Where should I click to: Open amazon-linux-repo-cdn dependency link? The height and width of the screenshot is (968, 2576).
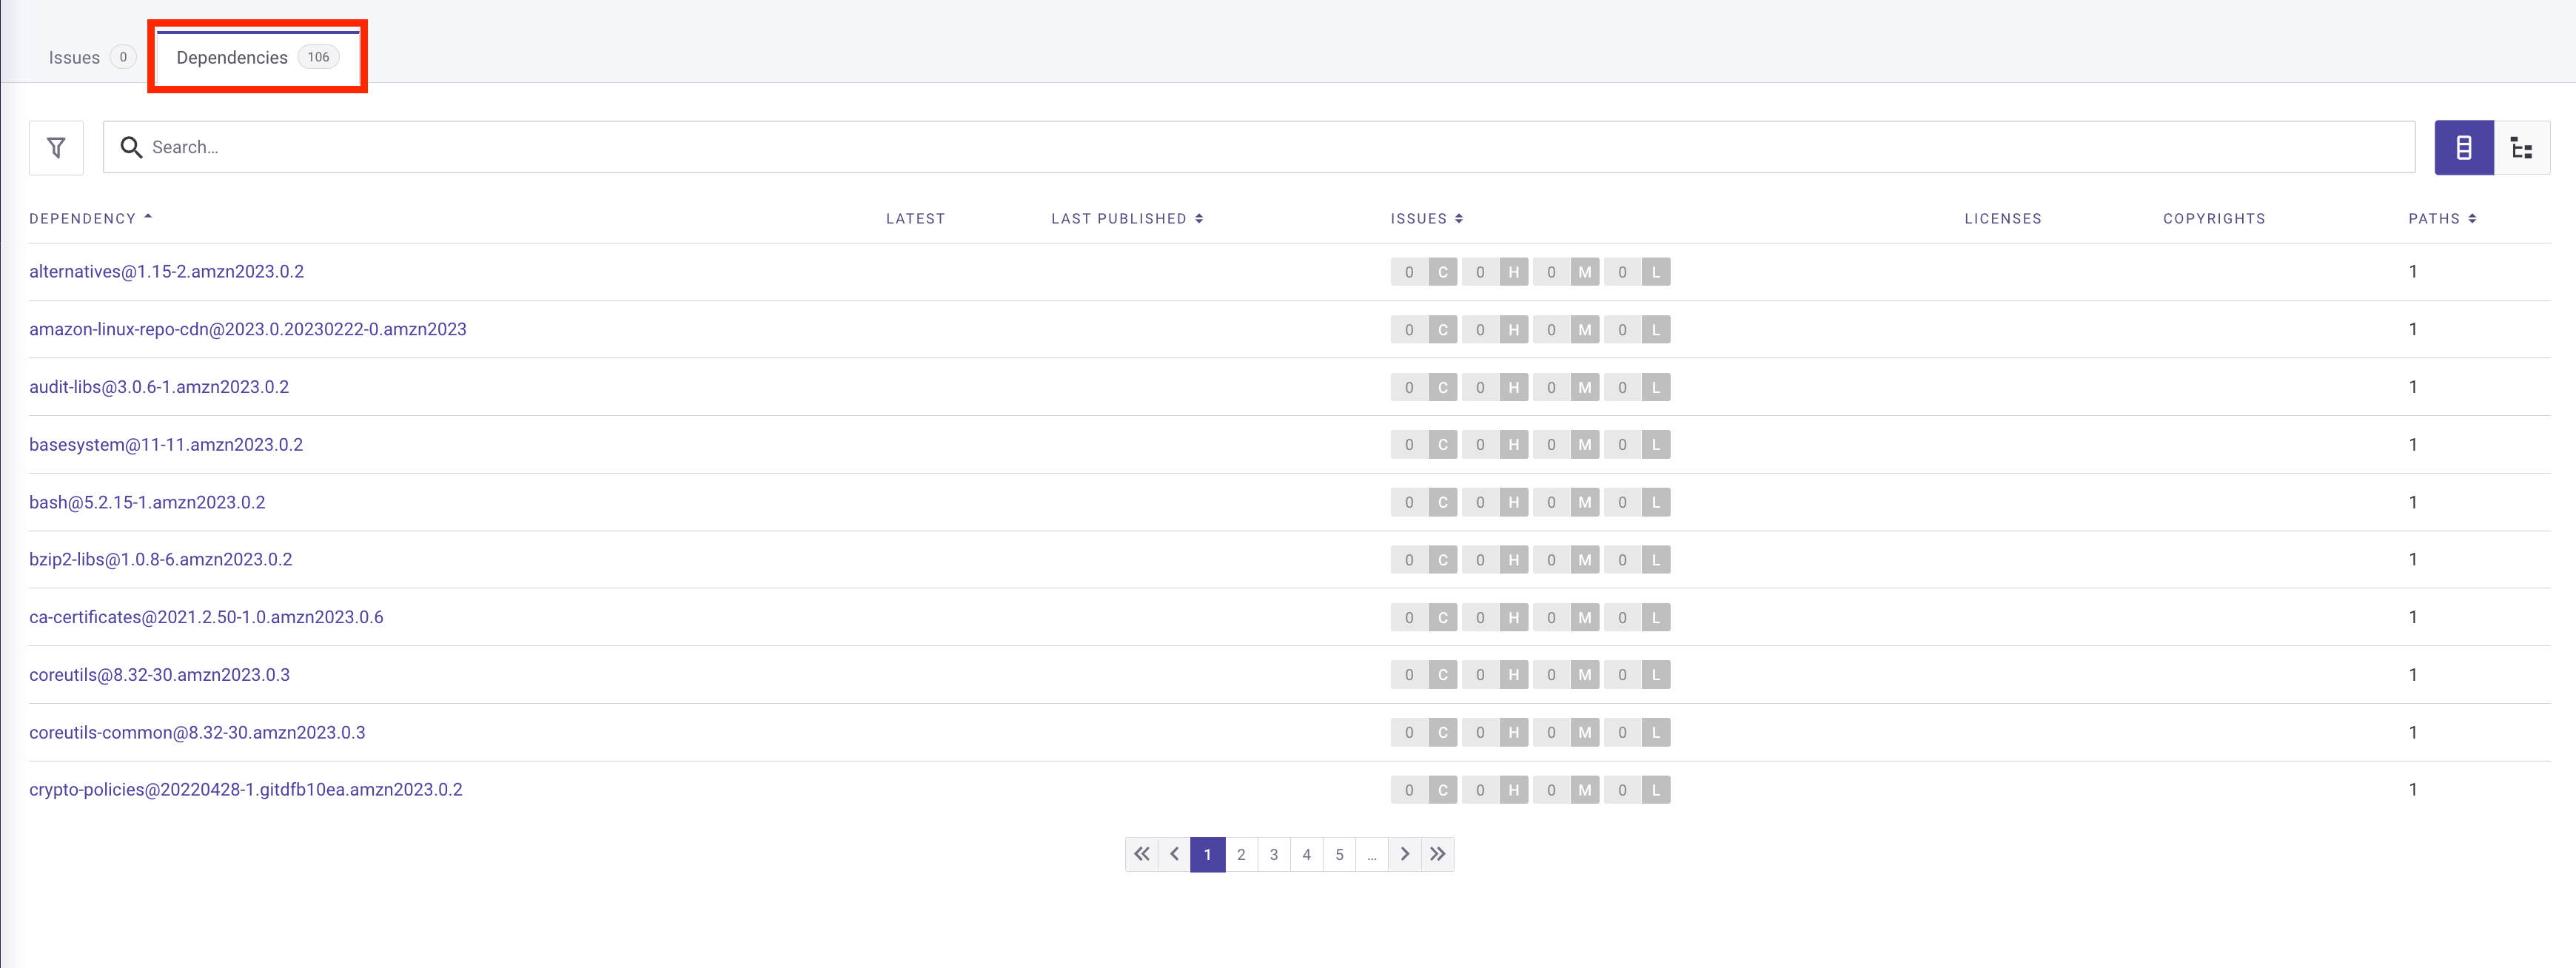click(x=248, y=330)
